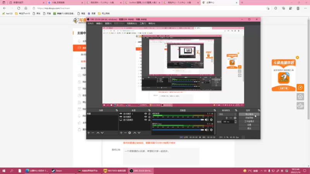Remove transition with the minus icon
310x174 pixels.
[231, 118]
